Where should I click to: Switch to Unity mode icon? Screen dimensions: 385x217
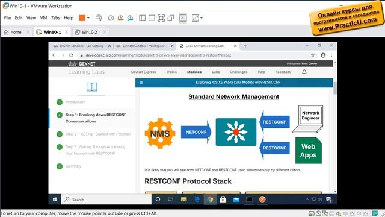coord(171,18)
